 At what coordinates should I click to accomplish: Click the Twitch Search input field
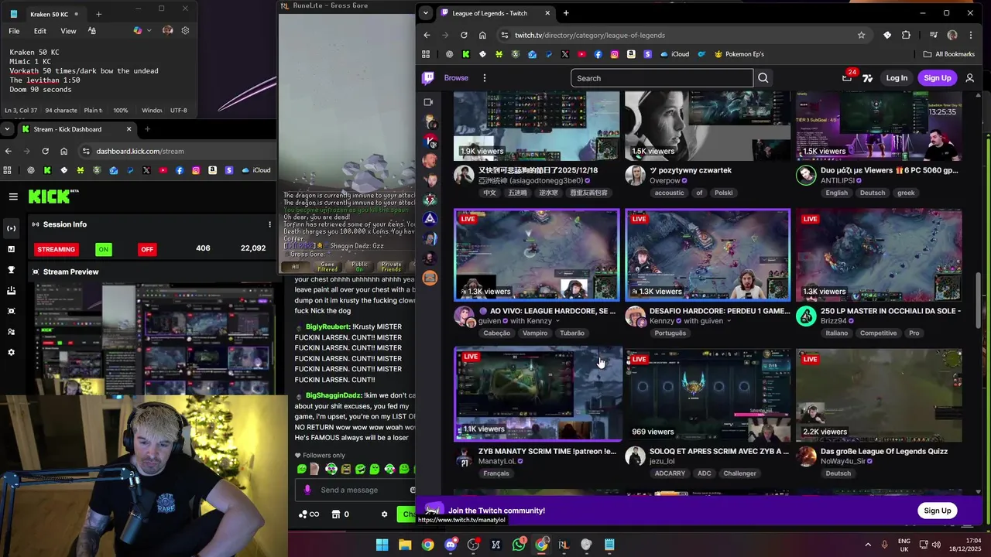(662, 78)
